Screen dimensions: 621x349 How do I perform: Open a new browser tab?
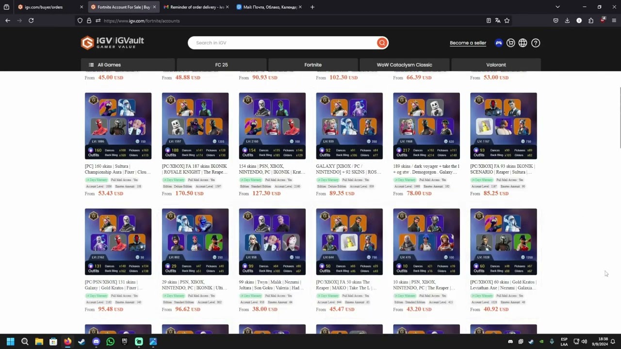pos(312,7)
